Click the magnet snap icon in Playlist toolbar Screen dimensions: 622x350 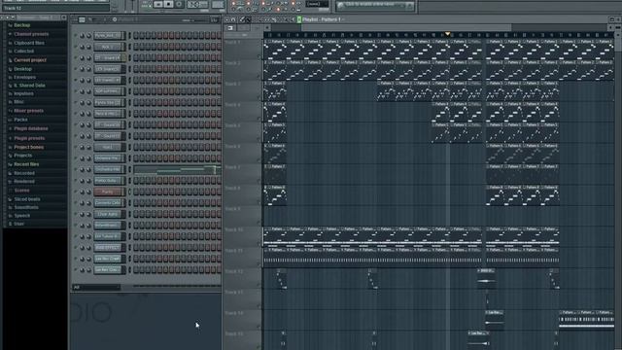click(x=233, y=19)
